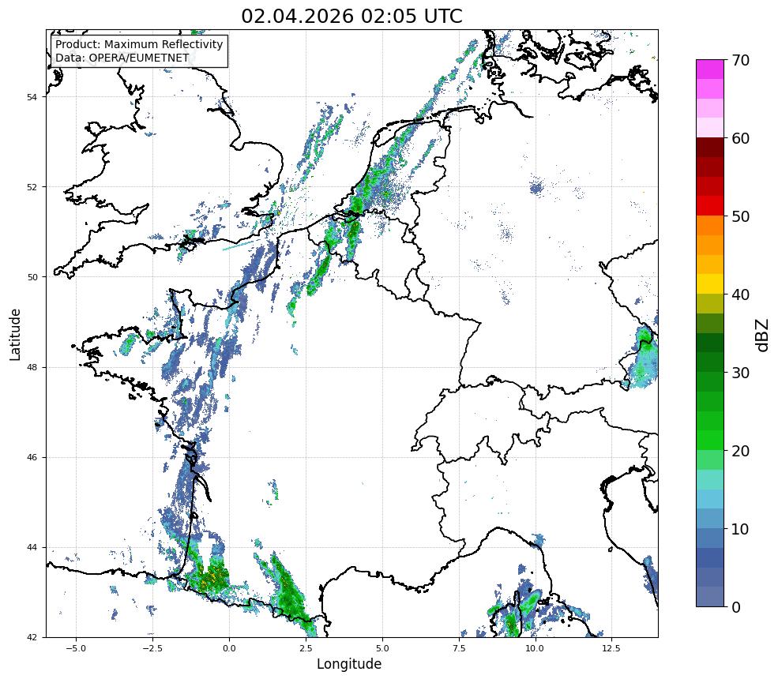
Task: Click longitude tick label 7.5
Action: 459,648
